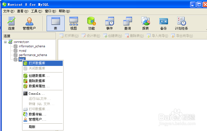Viewport: 207px width, 131px height.
Task: Click the 导出向导(X) button
Action: tap(182, 36)
